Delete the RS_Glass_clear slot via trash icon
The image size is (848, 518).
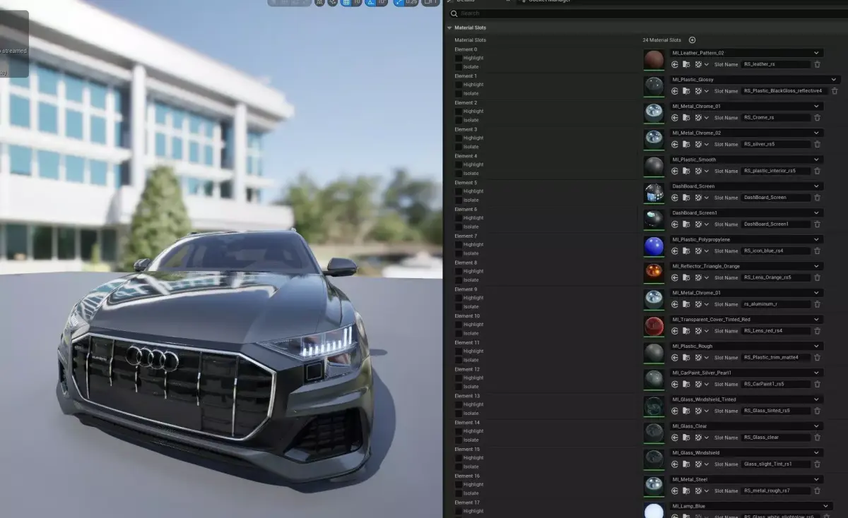[817, 438]
